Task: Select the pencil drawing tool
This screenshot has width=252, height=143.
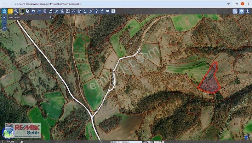Action: point(56,11)
